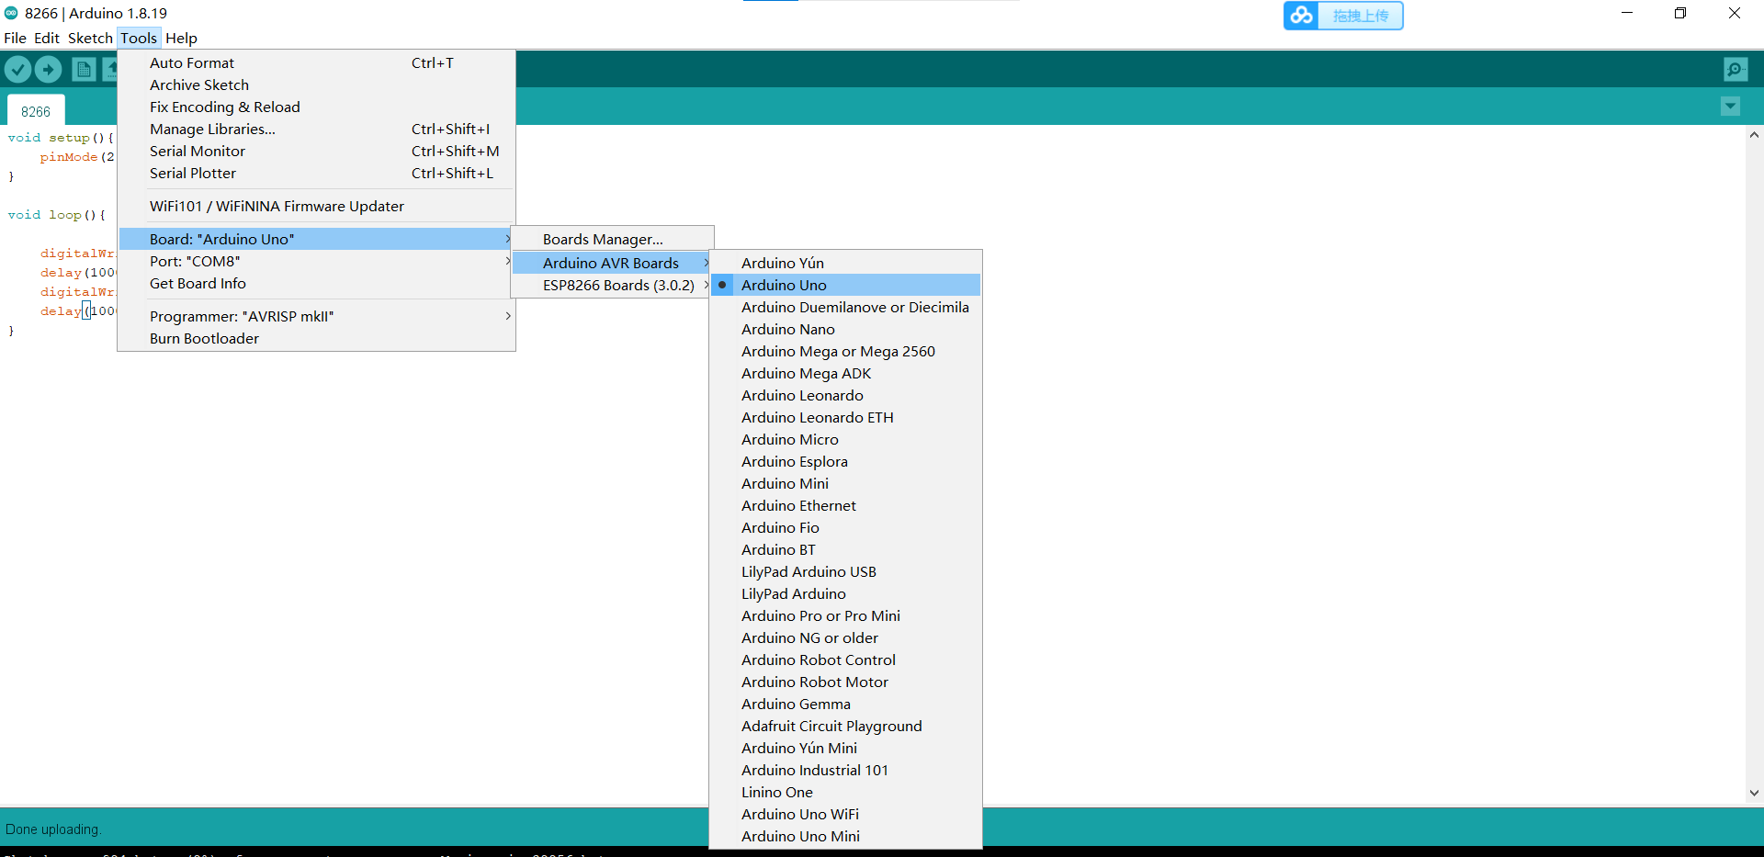Expand ESP8266 Boards (3.0.2) submenu

[x=612, y=285]
